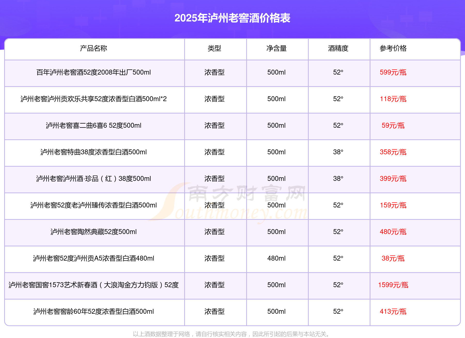Select product "泸州老窖窖龄60年52度浓香型白酒500ml"

pos(94,311)
